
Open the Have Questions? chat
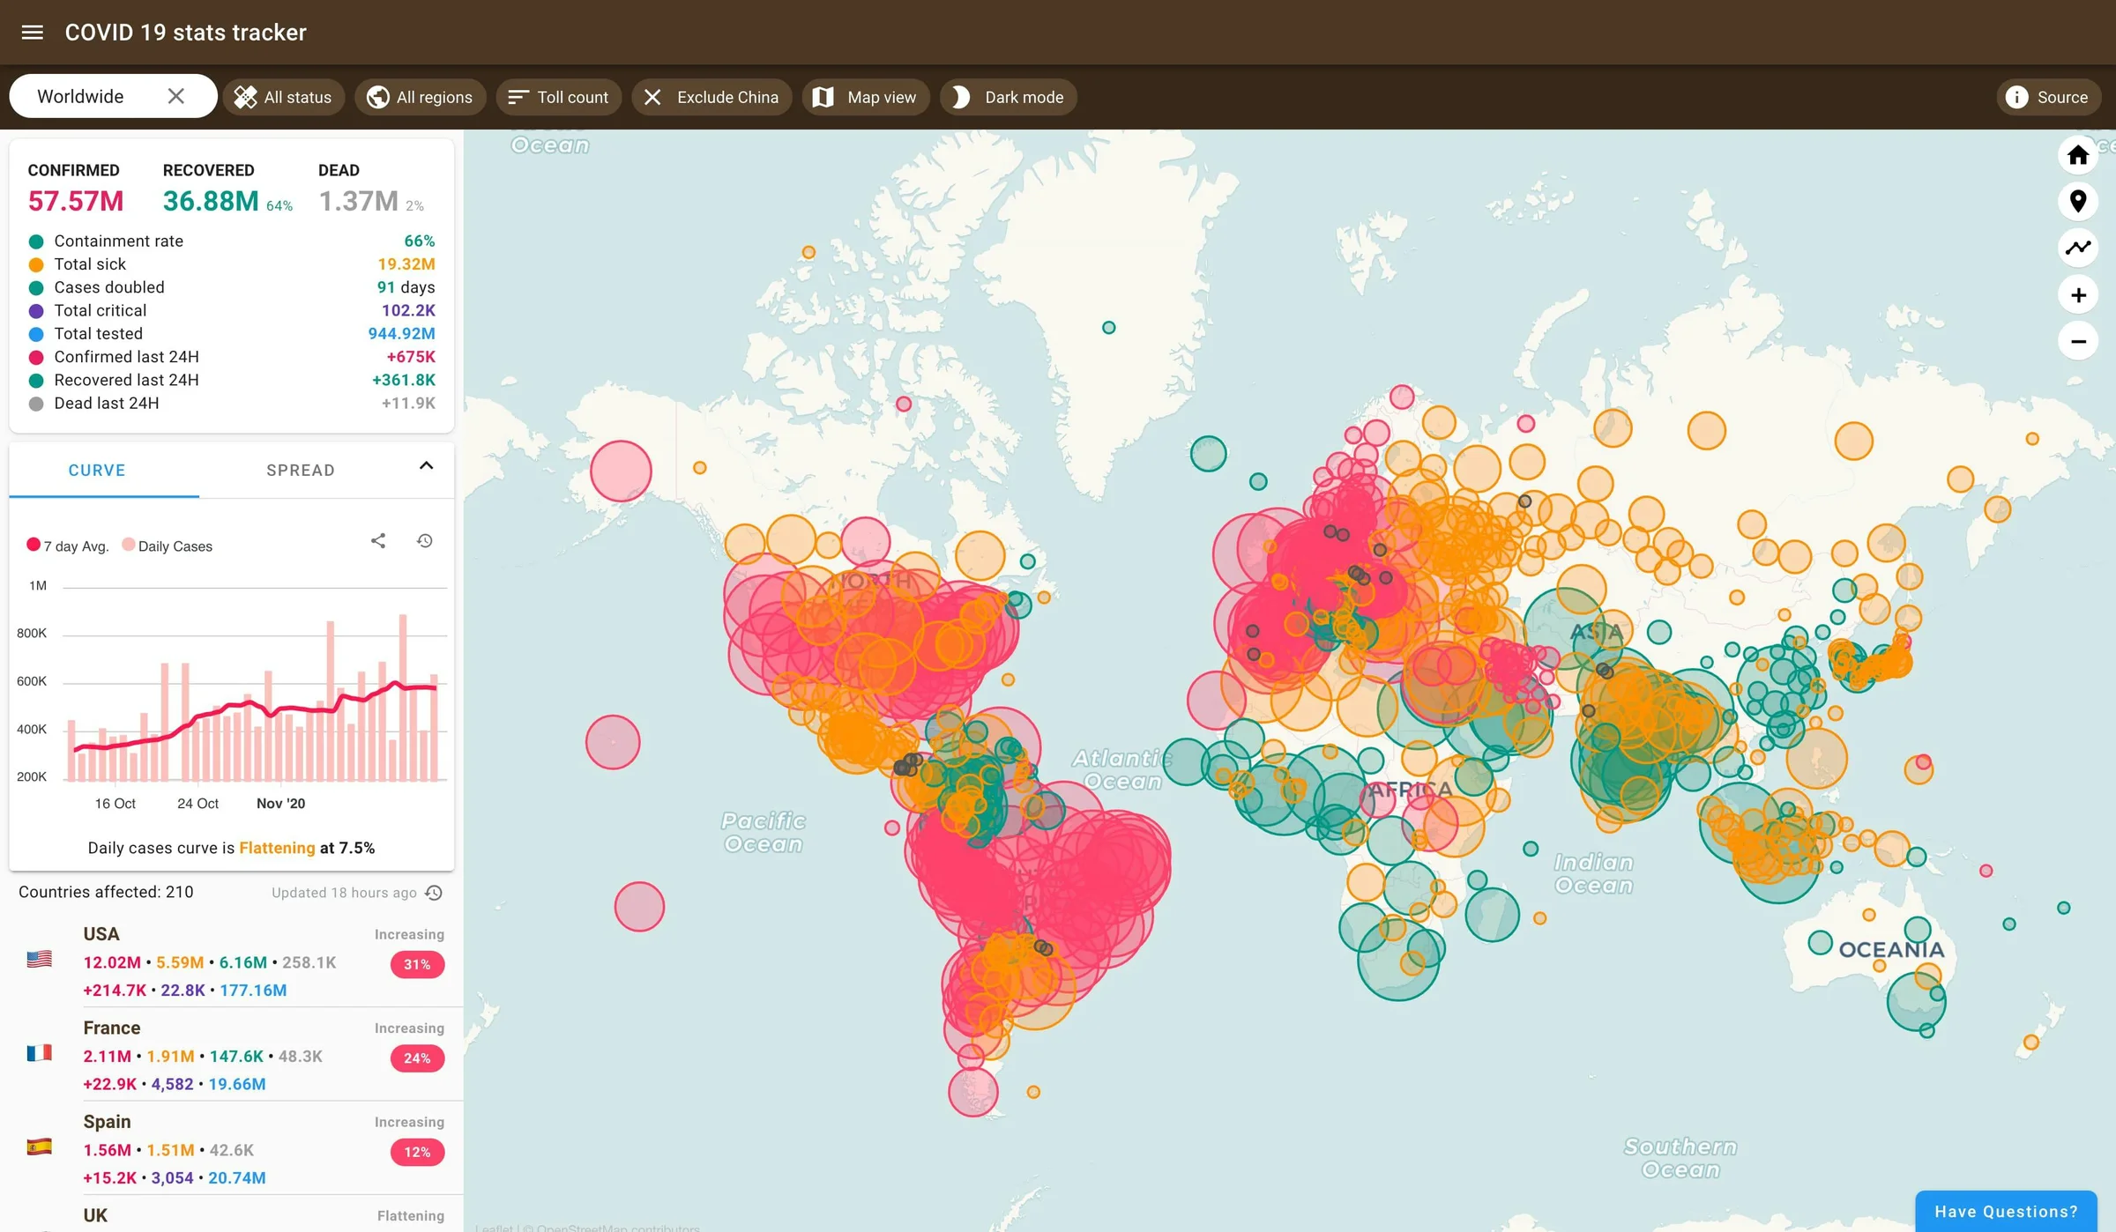click(2006, 1212)
